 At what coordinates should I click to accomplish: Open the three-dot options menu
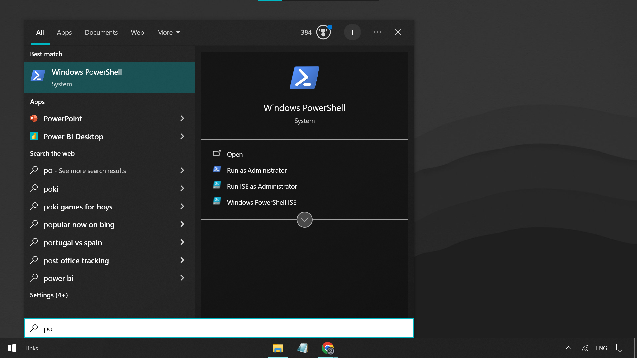pos(377,32)
